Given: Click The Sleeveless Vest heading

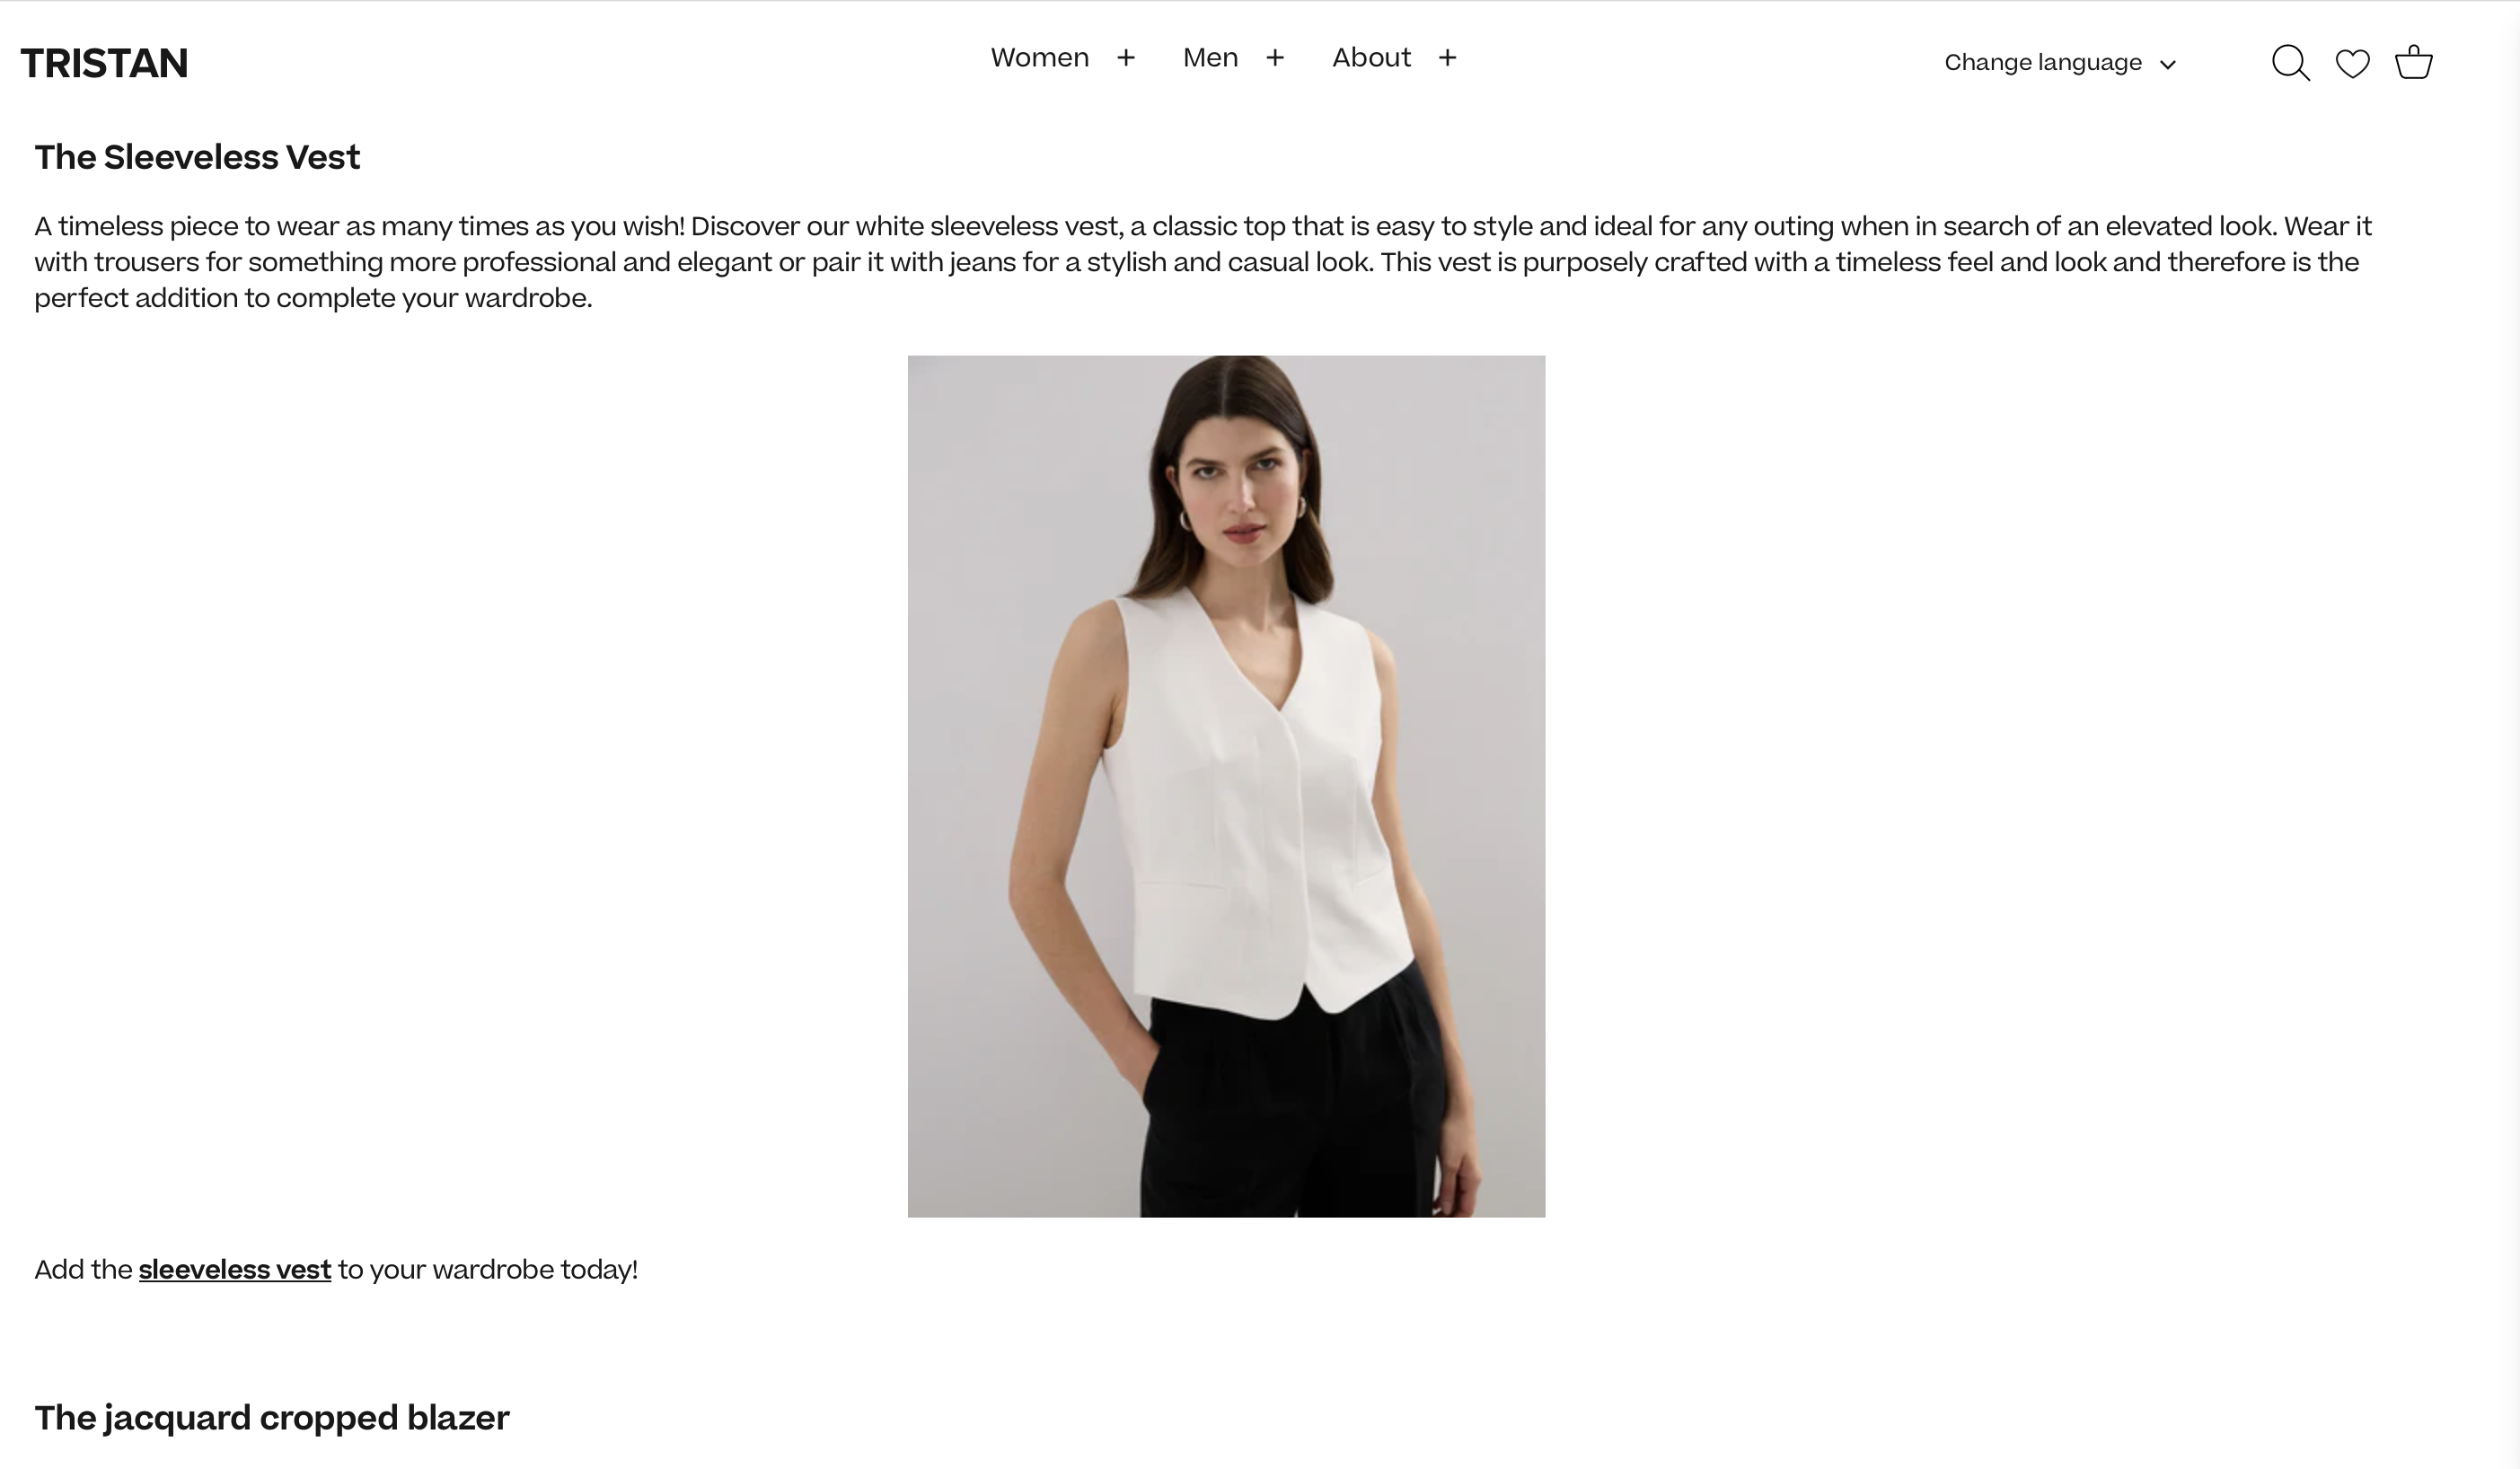Looking at the screenshot, I should (197, 157).
